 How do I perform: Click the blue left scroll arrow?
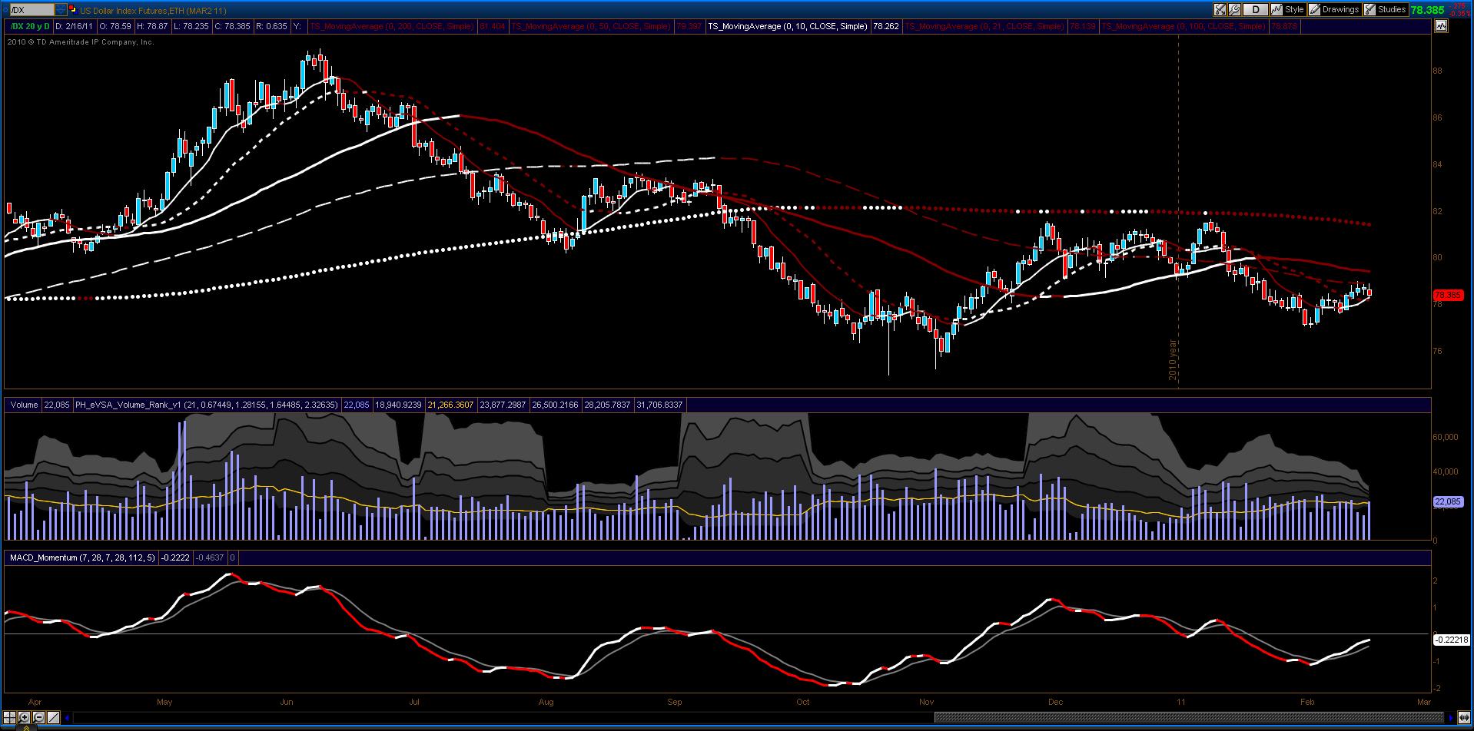point(68,718)
